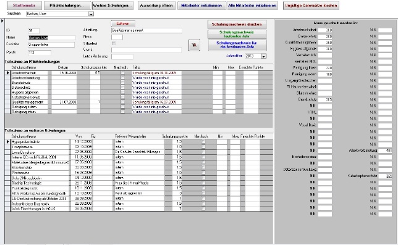Click the Grund input field
Viewport: 398px width, 245px height.
pos(146,50)
